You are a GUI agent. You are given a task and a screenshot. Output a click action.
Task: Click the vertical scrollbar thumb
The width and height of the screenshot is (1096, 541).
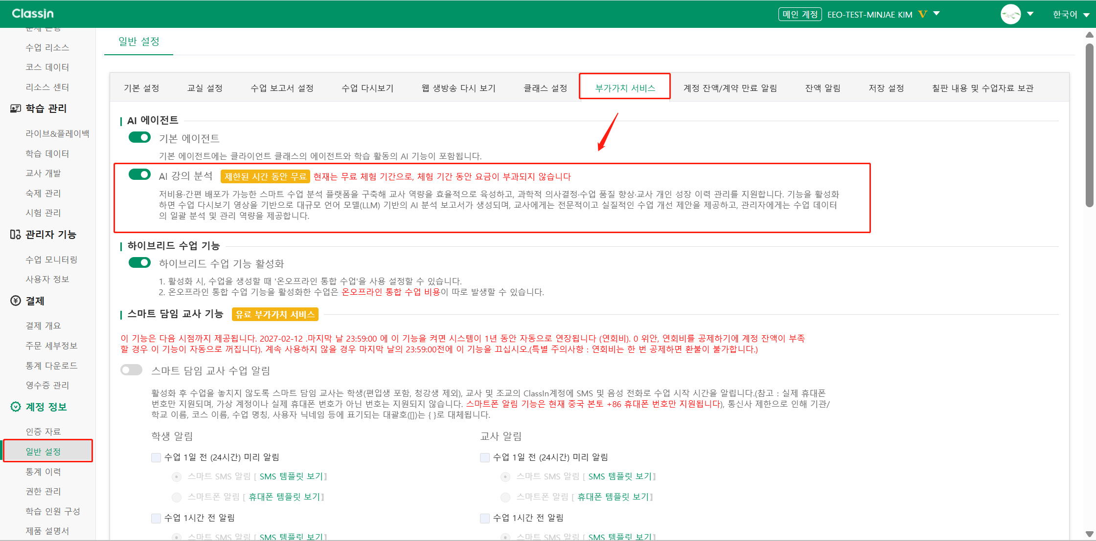1090,126
